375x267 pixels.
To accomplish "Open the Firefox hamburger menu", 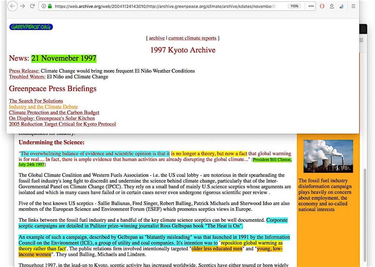I will [x=353, y=6].
